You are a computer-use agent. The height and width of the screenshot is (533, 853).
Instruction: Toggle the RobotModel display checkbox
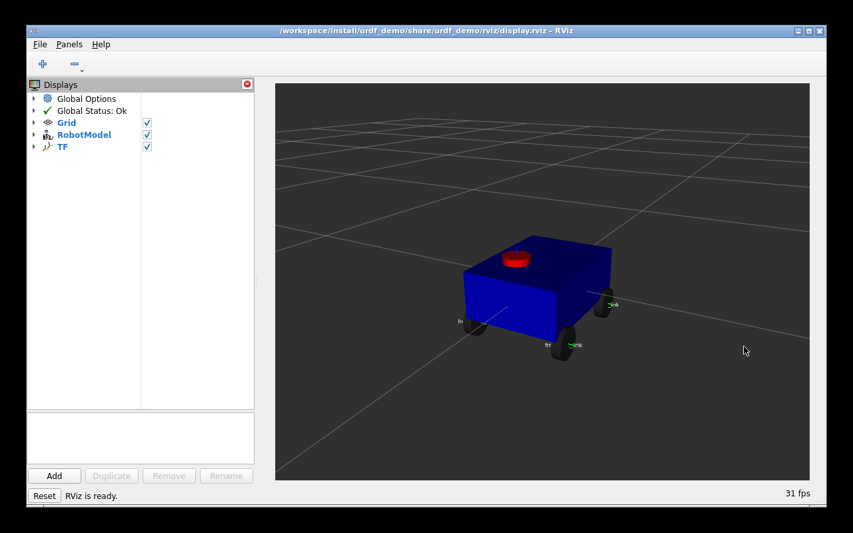[x=147, y=135]
